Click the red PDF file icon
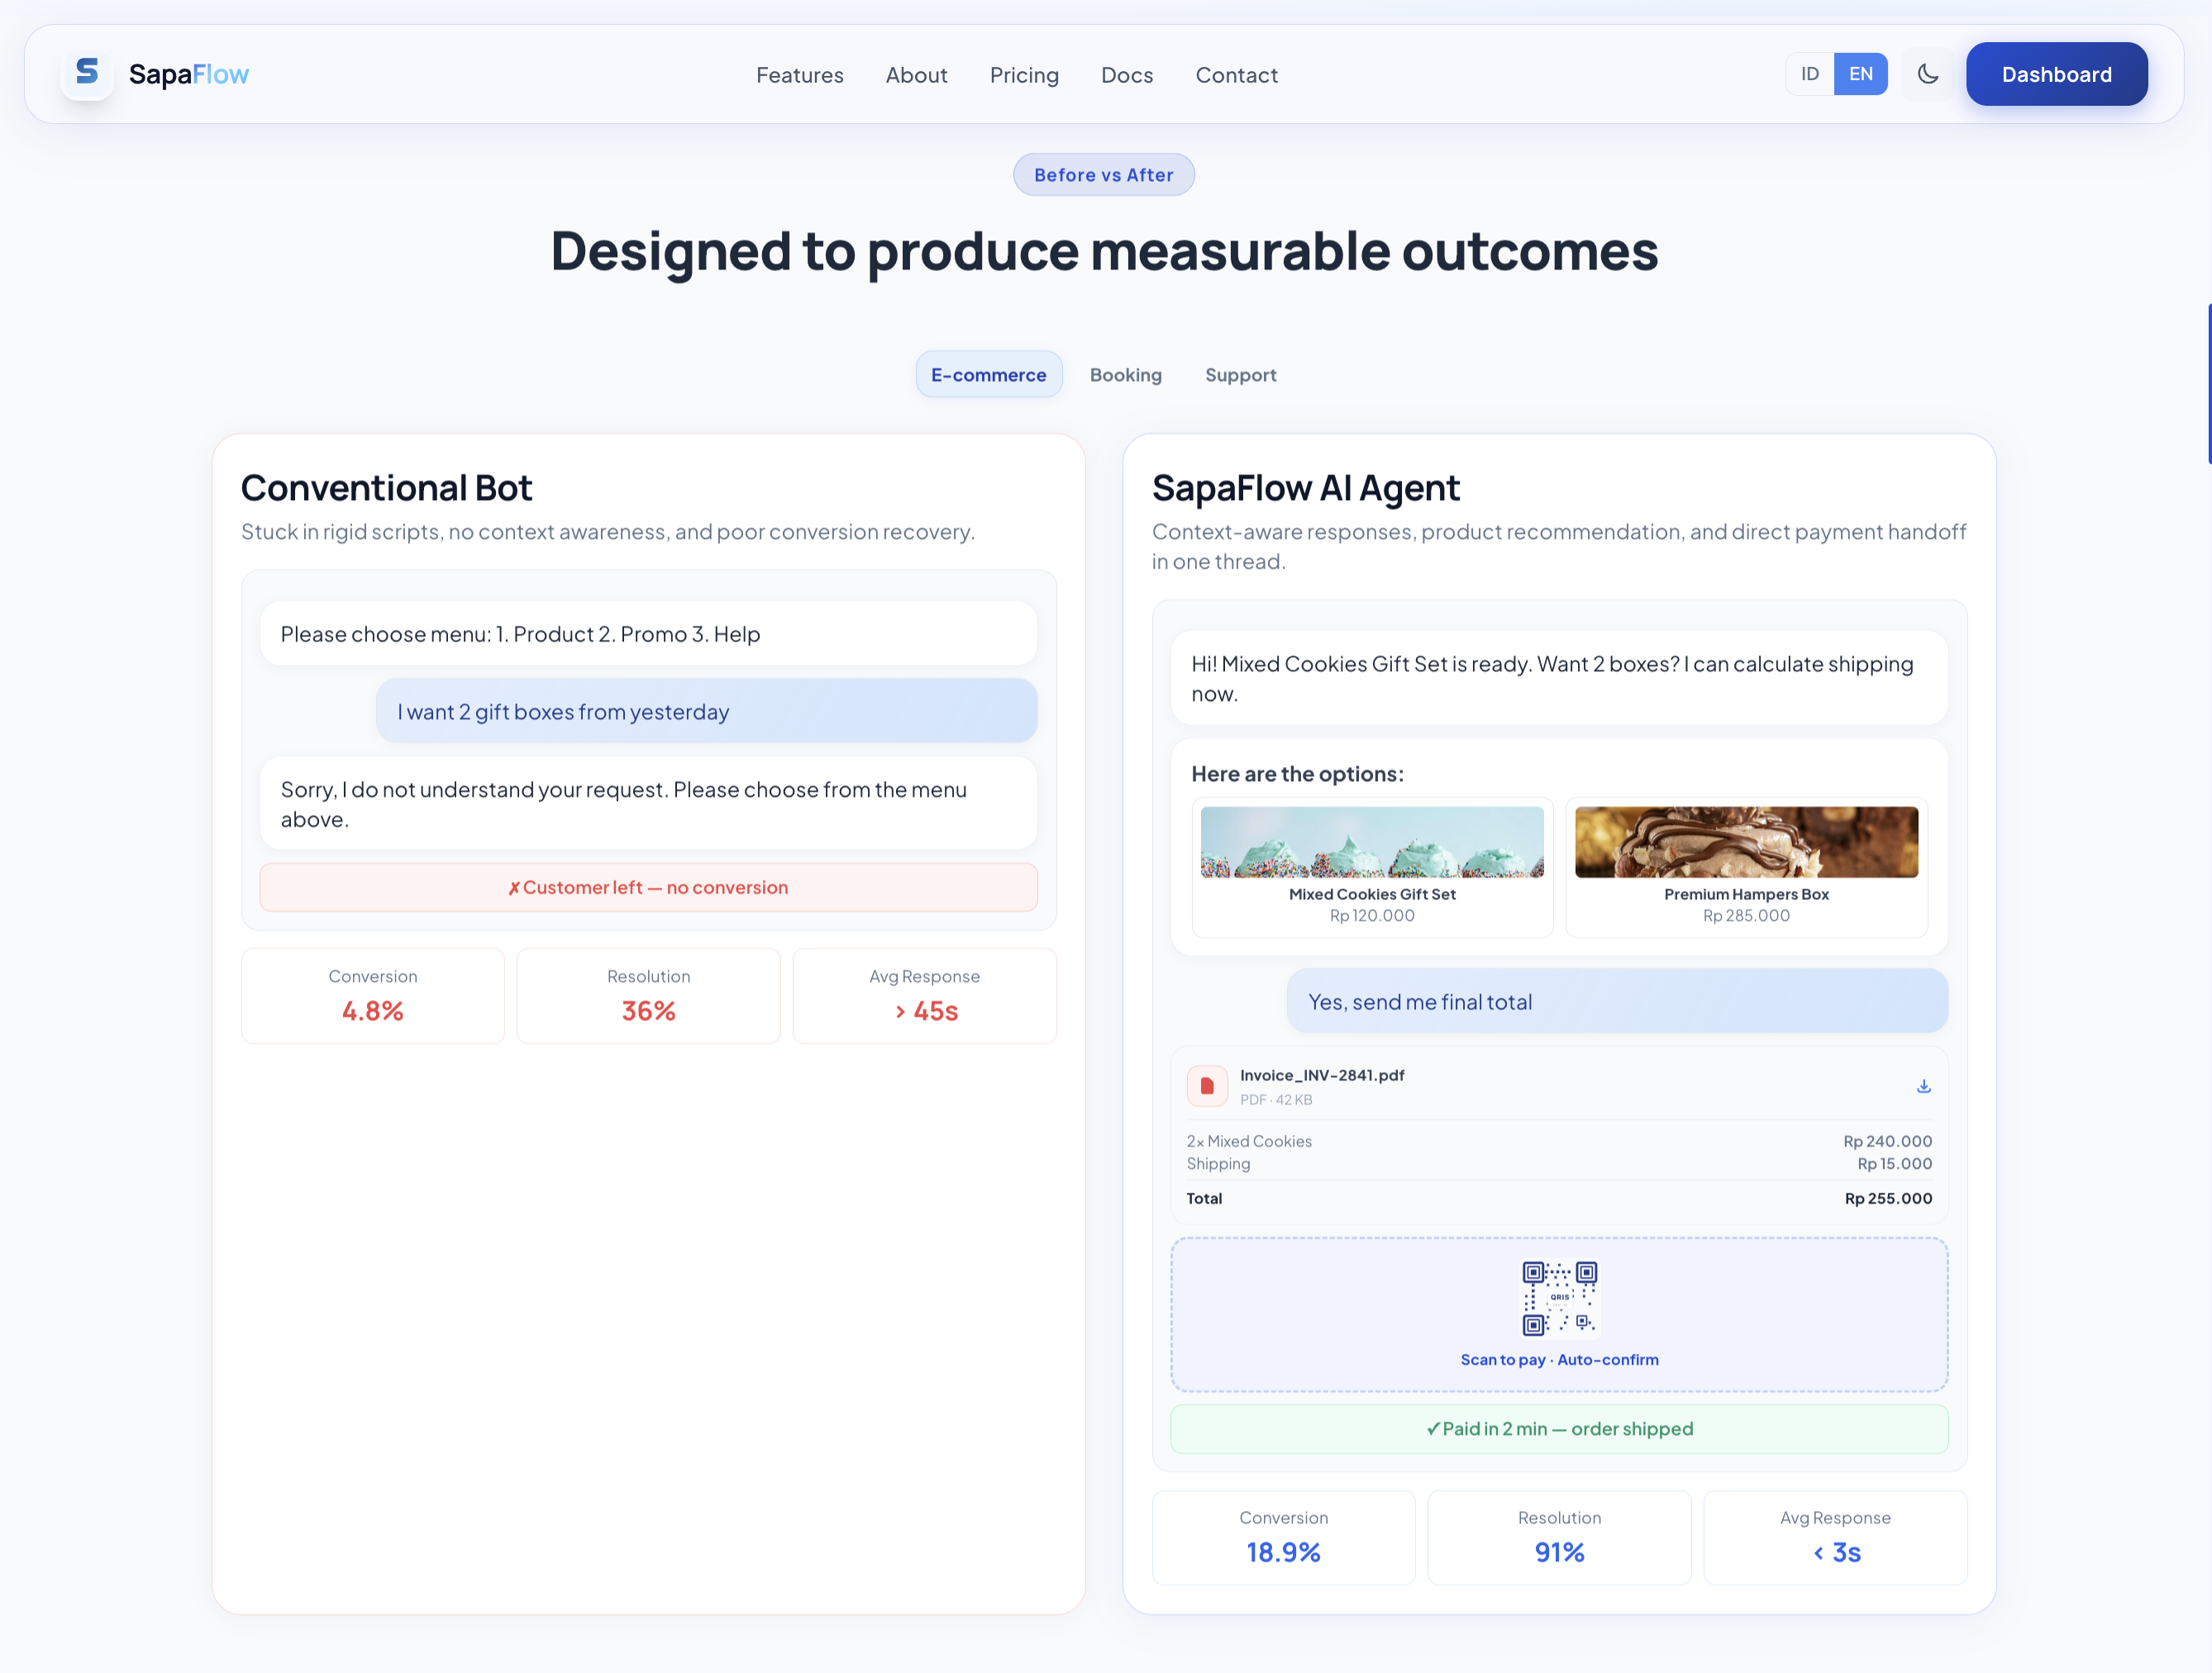The height and width of the screenshot is (1673, 2212). click(1207, 1086)
